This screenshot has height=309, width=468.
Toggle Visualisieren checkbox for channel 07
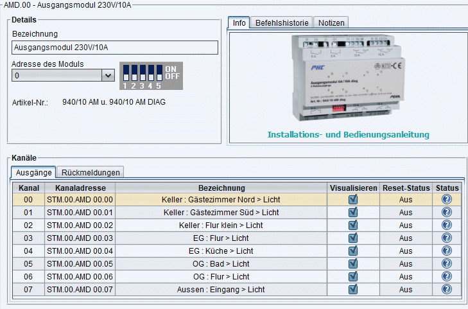pyautogui.click(x=352, y=290)
